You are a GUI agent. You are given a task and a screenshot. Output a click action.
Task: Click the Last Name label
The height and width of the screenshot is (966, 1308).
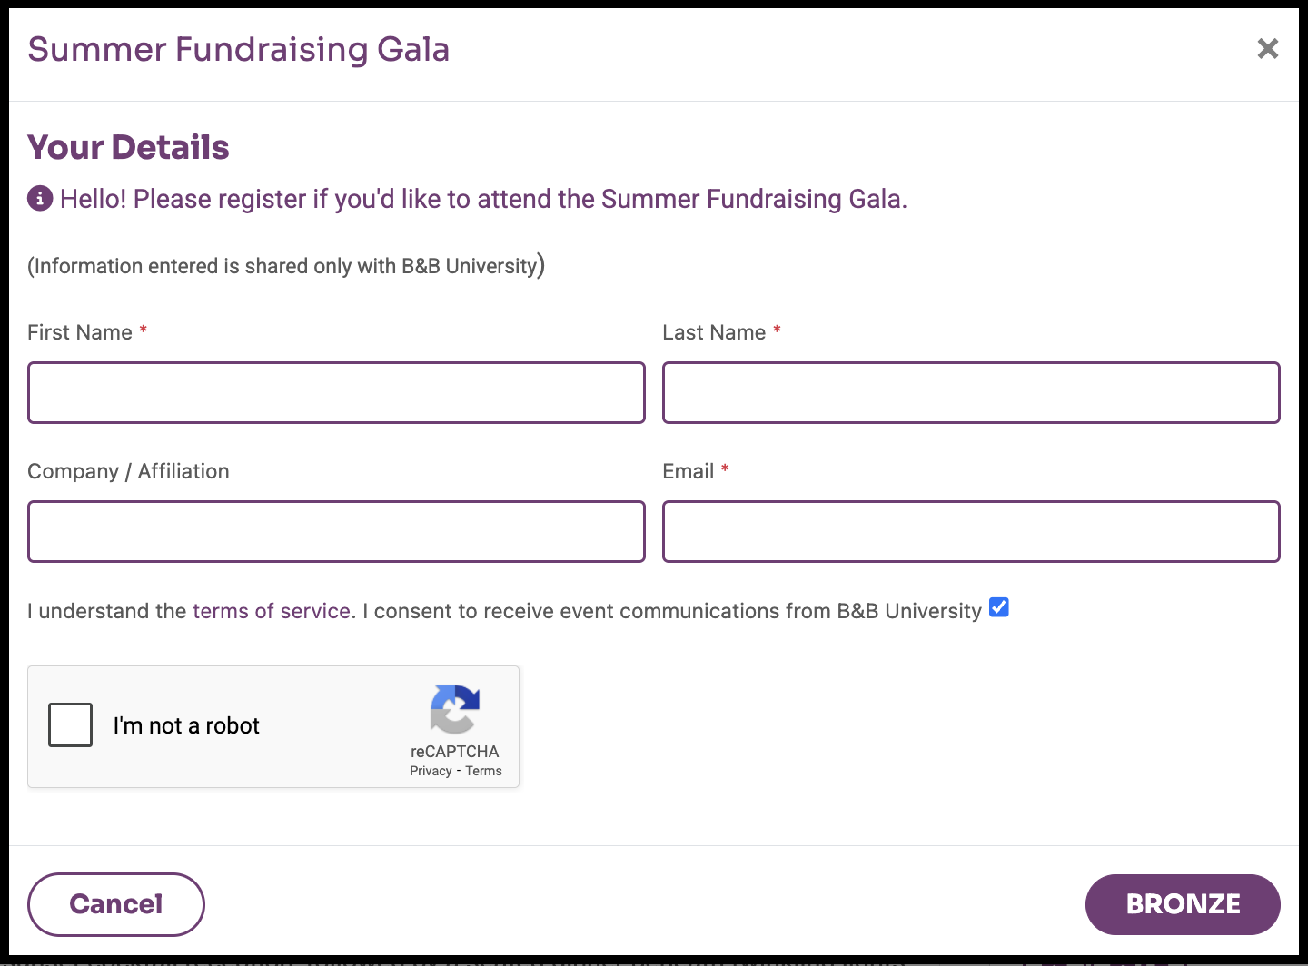tap(714, 332)
